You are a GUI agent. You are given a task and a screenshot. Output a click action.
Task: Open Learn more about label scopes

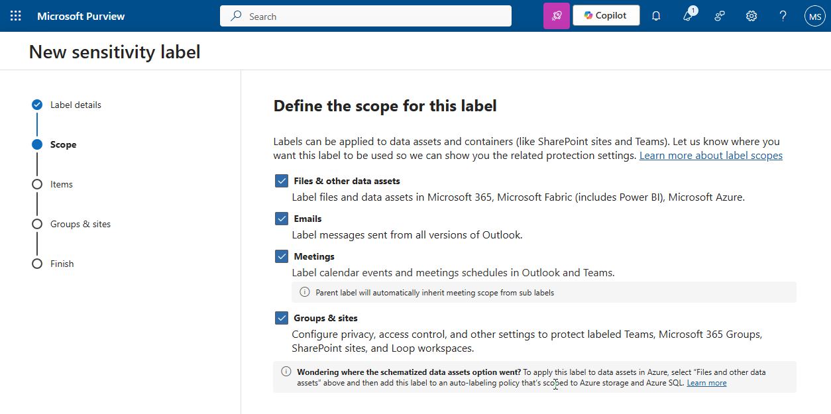coord(710,155)
